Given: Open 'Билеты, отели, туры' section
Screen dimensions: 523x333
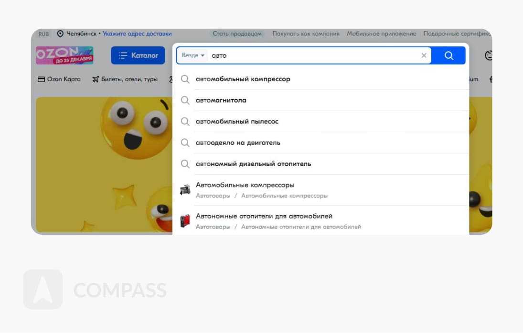Looking at the screenshot, I should (x=125, y=79).
